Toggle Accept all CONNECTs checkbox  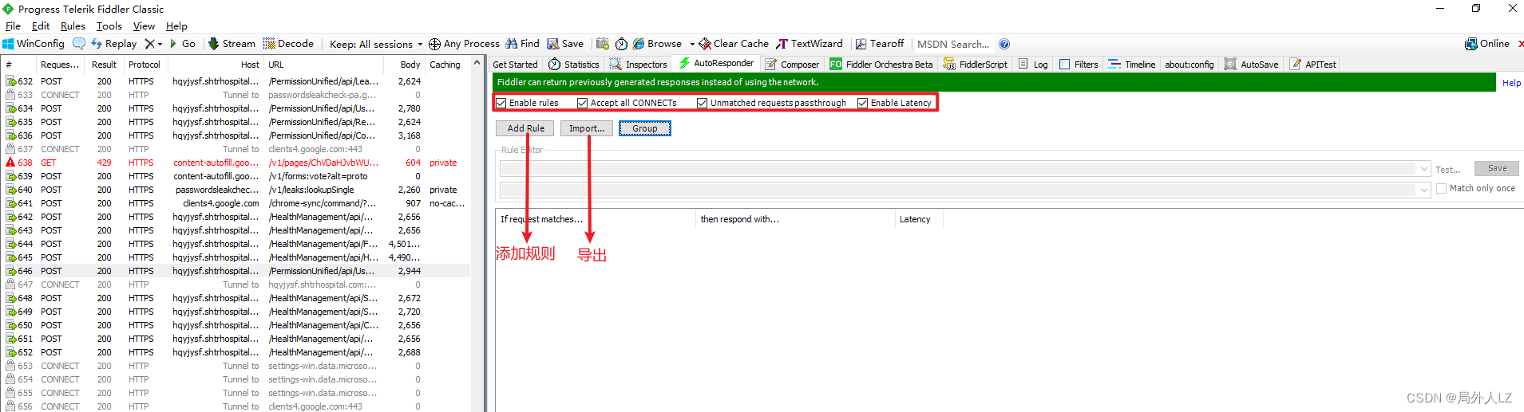click(x=583, y=103)
